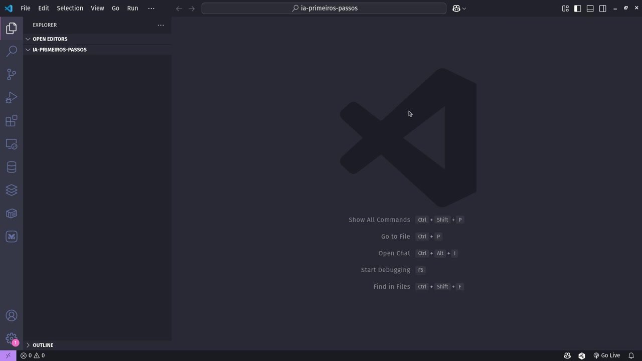Screen dimensions: 642x361
Task: Open the File menu
Action: 26,8
